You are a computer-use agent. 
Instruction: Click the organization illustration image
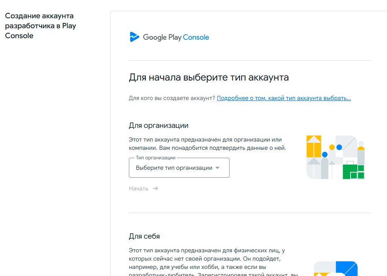(x=336, y=157)
